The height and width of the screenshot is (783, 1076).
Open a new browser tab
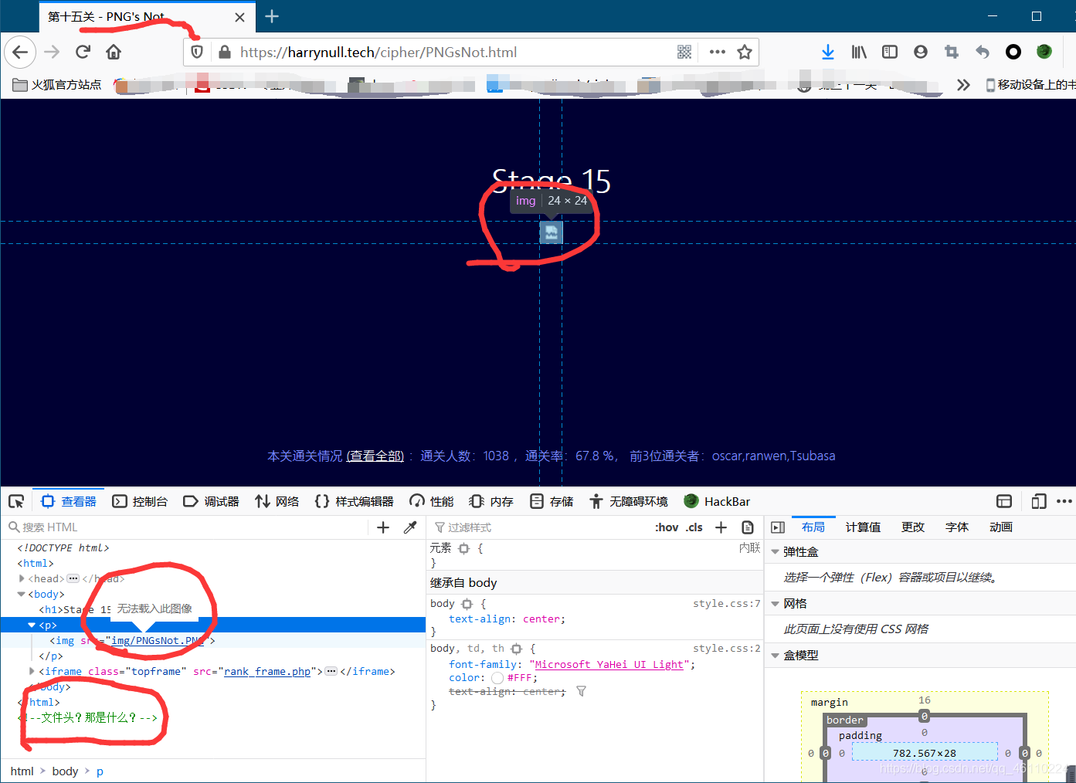(x=272, y=16)
